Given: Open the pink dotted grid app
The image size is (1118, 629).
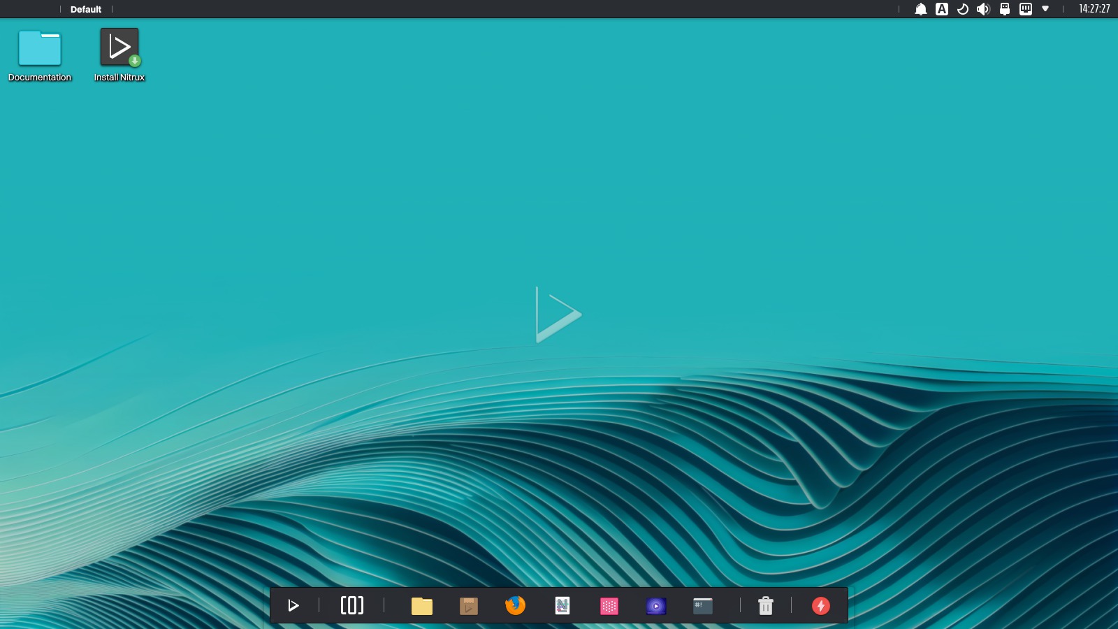Looking at the screenshot, I should 609,606.
